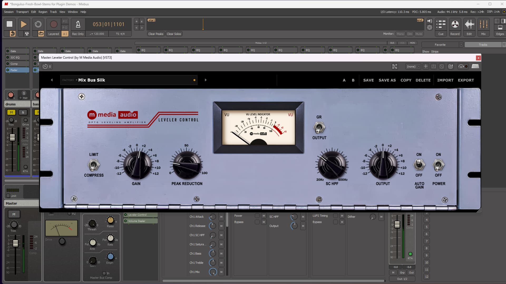Switch to the Mix page
The height and width of the screenshot is (284, 506).
point(483,27)
